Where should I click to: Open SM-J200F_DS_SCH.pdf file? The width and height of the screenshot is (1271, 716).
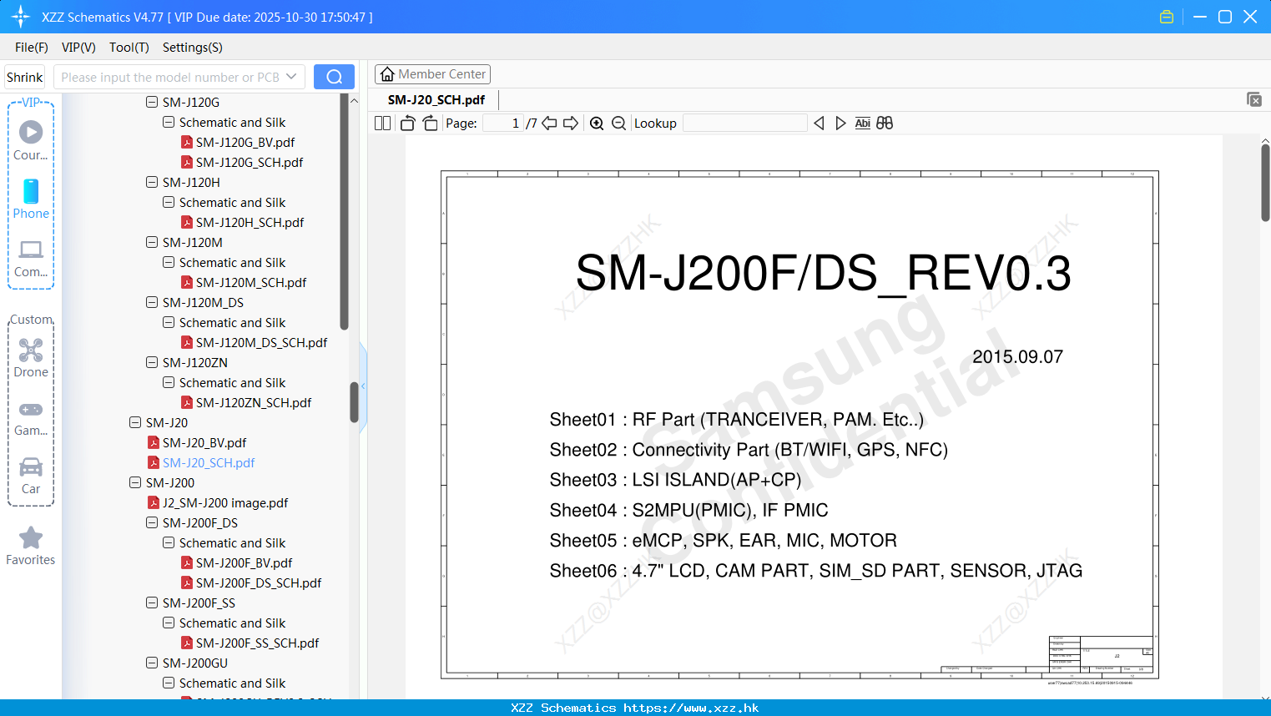coord(259,582)
